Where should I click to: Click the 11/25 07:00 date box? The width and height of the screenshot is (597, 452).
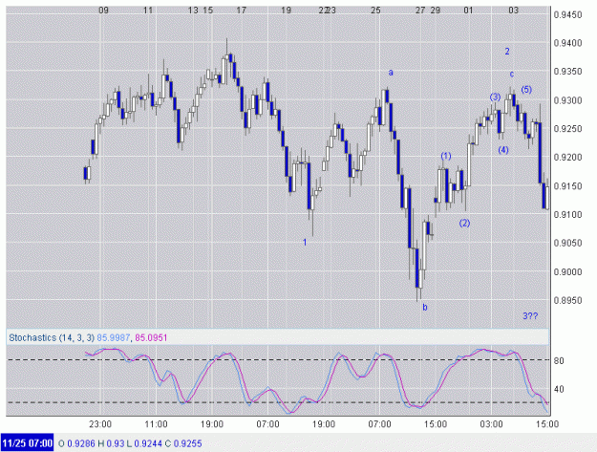point(27,443)
